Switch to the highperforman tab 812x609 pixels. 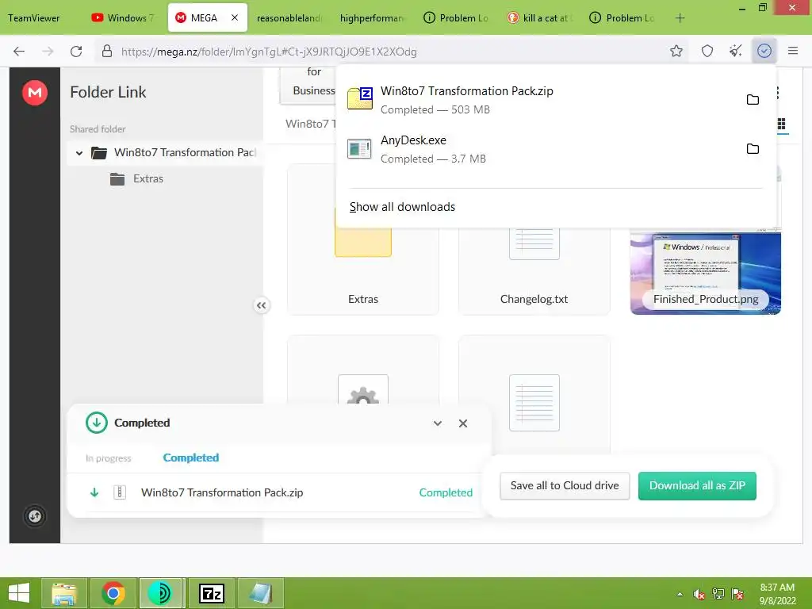(x=372, y=17)
